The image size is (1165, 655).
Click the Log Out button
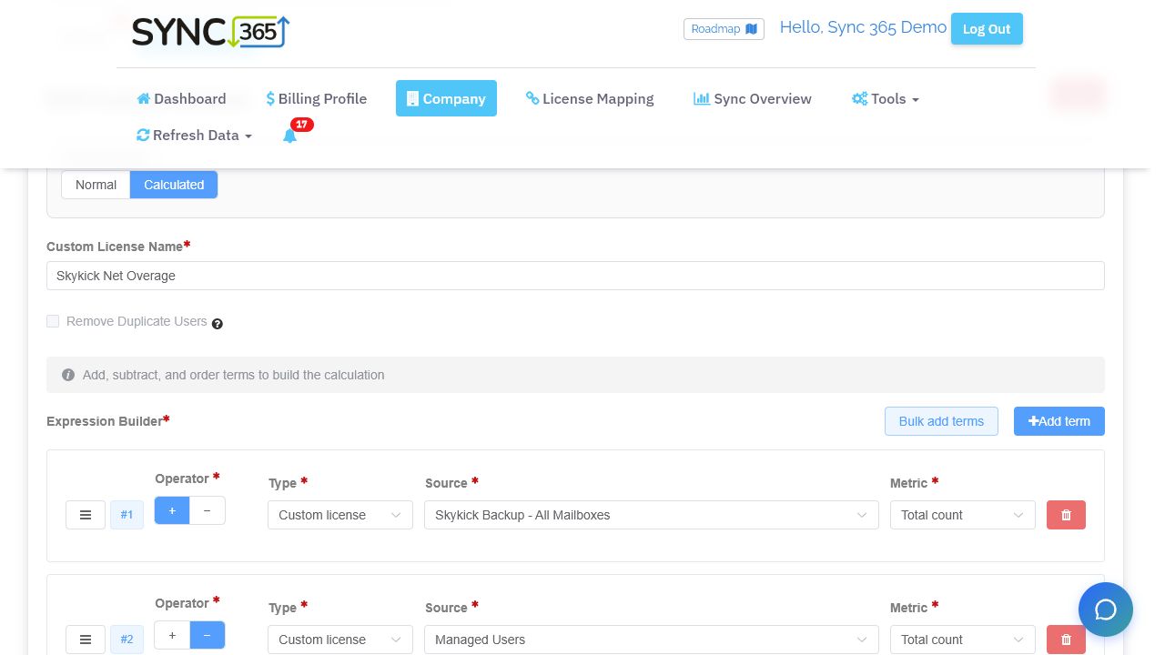pos(987,29)
